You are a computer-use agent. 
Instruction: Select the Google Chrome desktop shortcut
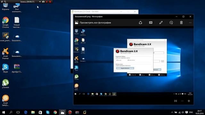click(x=5, y=22)
